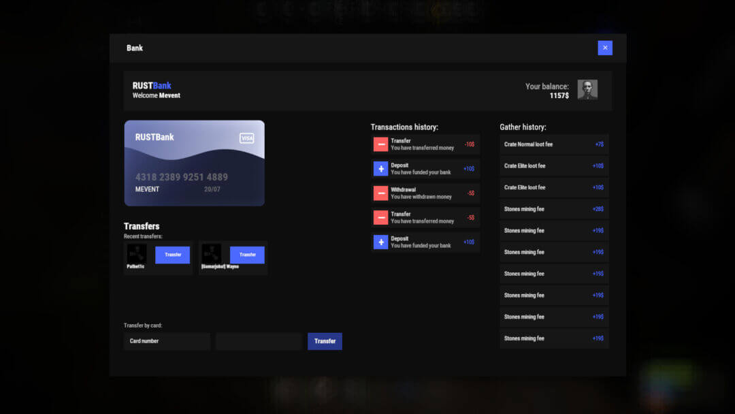
Task: Select the first Crate Elite loot fee entry
Action: (553, 165)
